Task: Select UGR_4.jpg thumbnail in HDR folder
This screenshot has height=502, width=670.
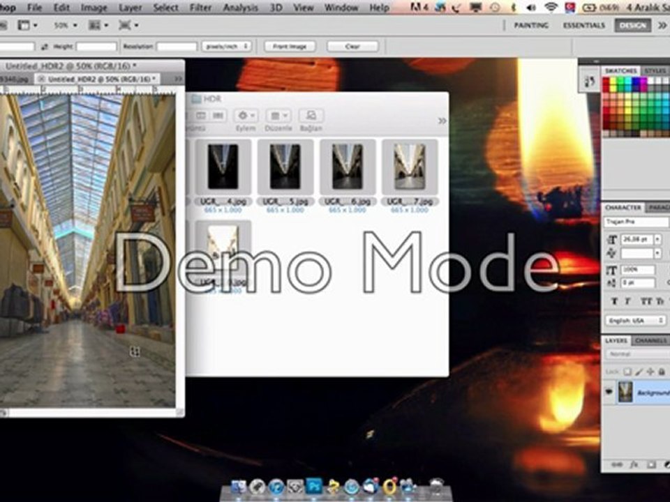Action: pyautogui.click(x=223, y=167)
